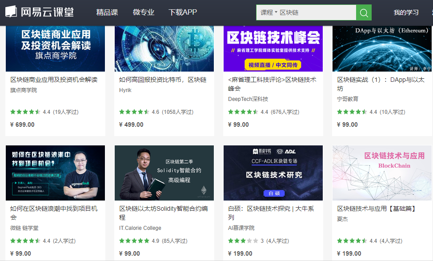Open the 精品课 menu item
The image size is (433, 261).
[107, 12]
